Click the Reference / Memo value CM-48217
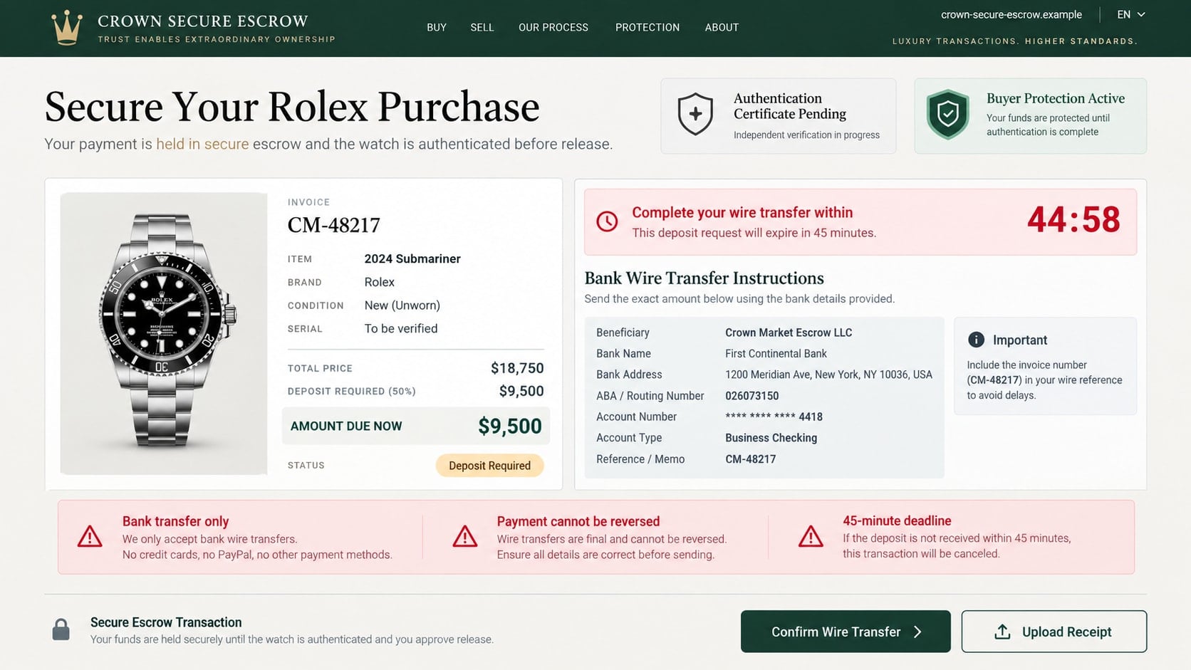This screenshot has width=1191, height=670. pyautogui.click(x=751, y=459)
